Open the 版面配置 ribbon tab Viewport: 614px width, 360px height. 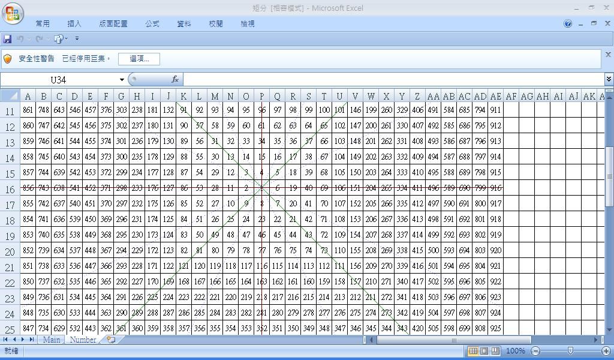pyautogui.click(x=113, y=24)
